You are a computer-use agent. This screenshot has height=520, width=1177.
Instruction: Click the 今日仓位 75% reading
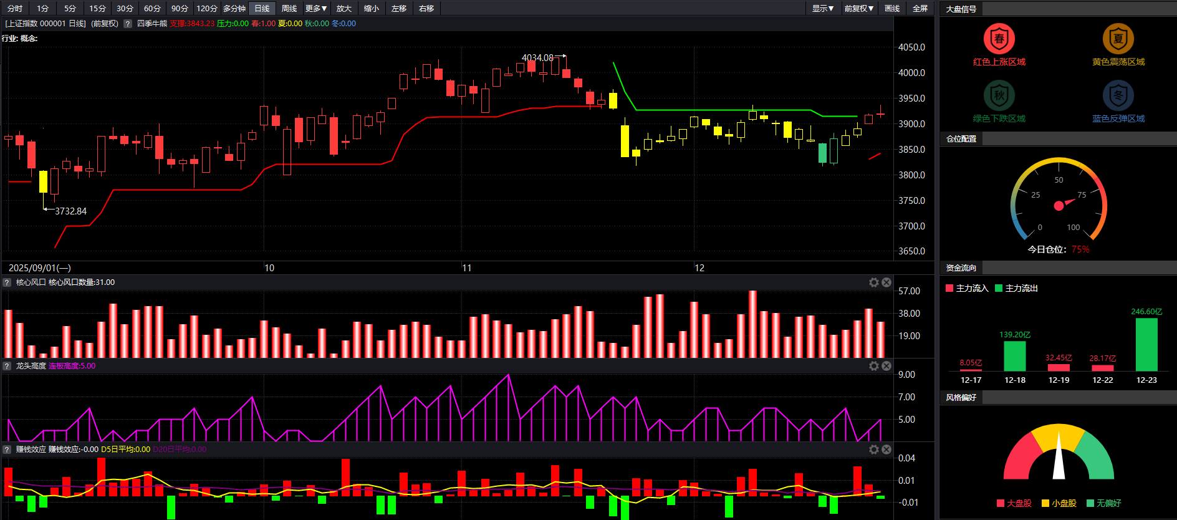pyautogui.click(x=1059, y=249)
